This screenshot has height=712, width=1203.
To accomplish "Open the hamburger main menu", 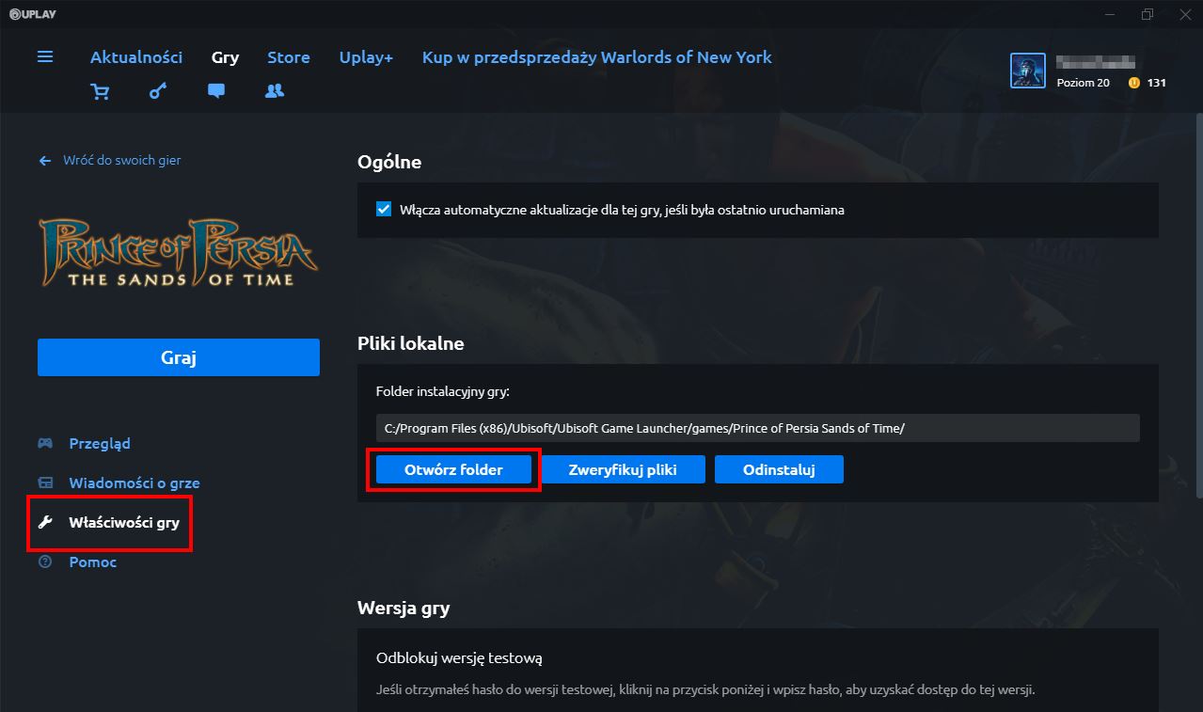I will pos(45,57).
